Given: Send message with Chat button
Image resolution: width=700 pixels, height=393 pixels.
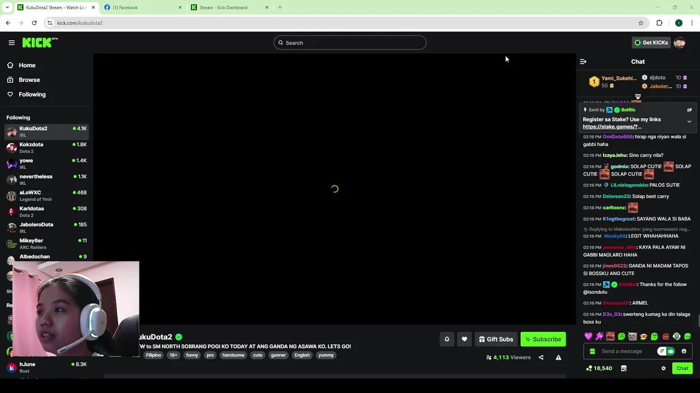Looking at the screenshot, I should tap(682, 368).
